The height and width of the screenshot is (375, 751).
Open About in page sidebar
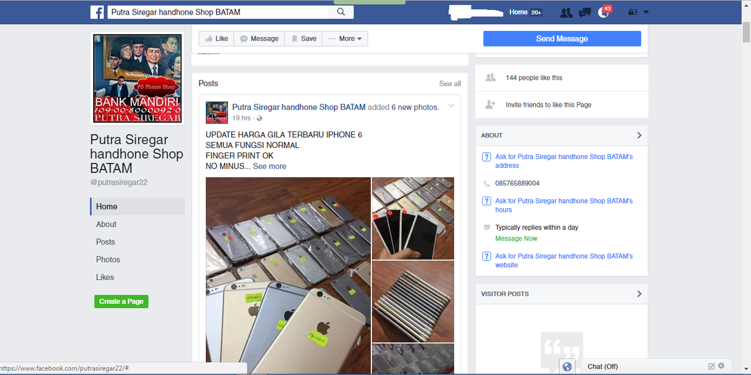point(106,224)
